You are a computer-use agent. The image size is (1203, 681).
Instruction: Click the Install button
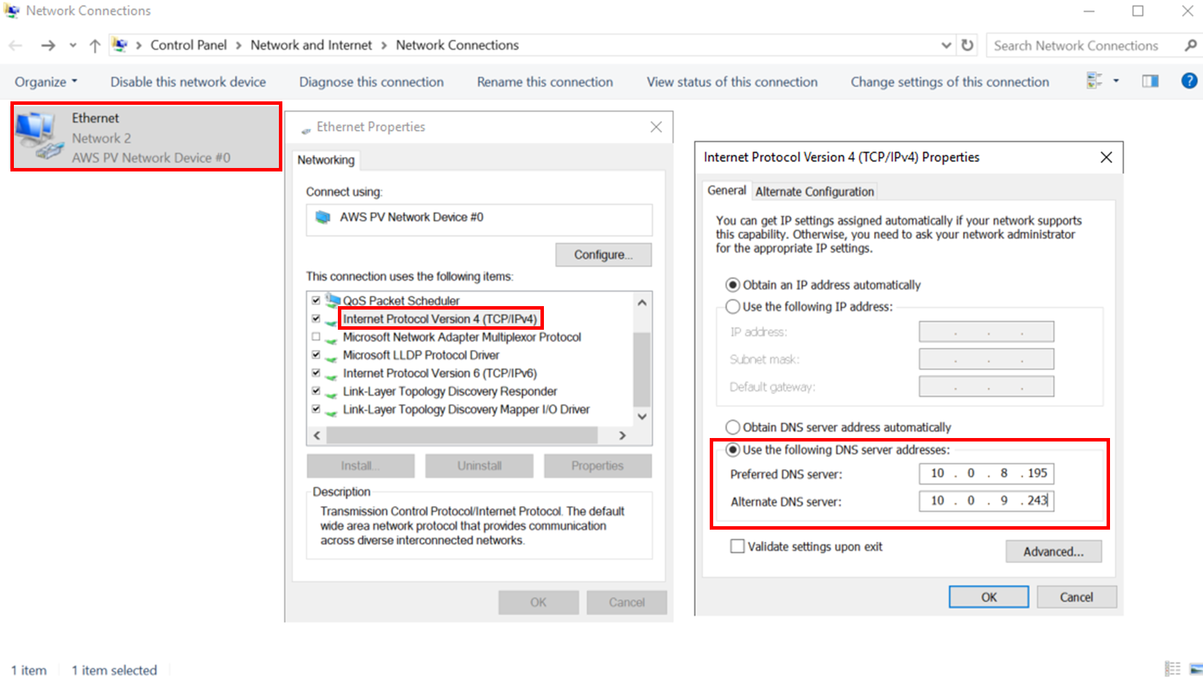coord(360,466)
